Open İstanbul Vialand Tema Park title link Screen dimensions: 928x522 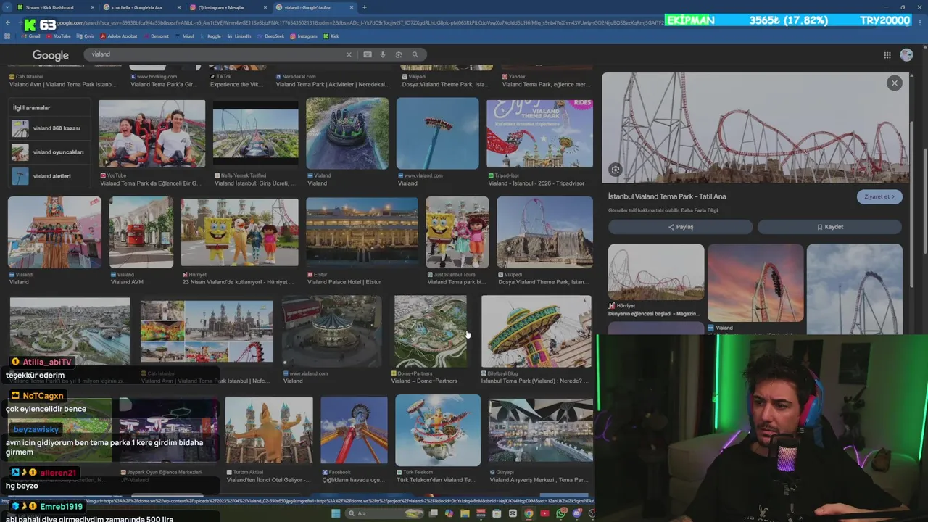[x=667, y=196]
